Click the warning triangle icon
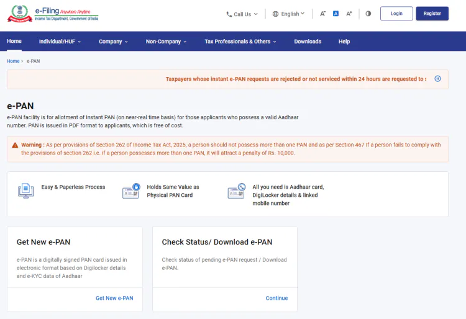Viewport: 466px width, 319px height. 15,145
